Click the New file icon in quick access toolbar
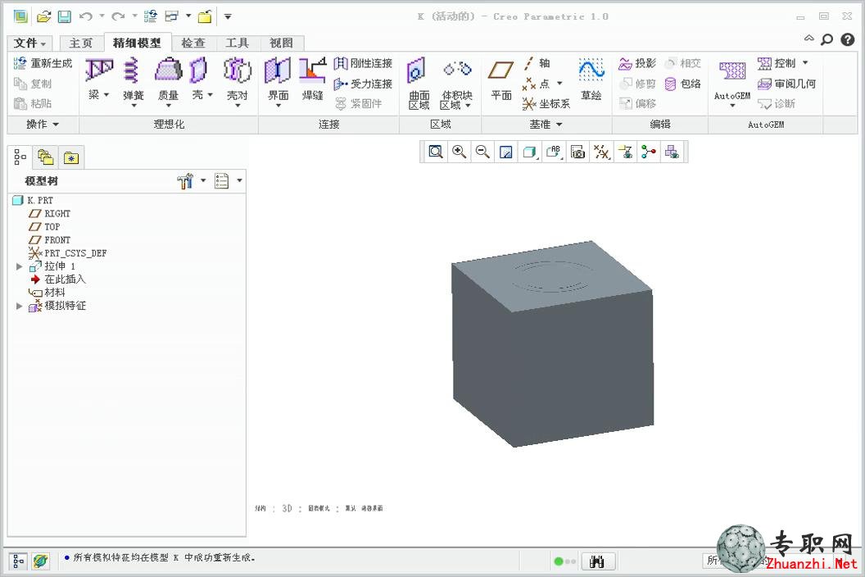Viewport: 865px width, 577px height. (20, 16)
